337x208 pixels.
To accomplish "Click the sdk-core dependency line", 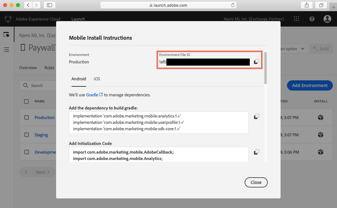I will [x=127, y=129].
